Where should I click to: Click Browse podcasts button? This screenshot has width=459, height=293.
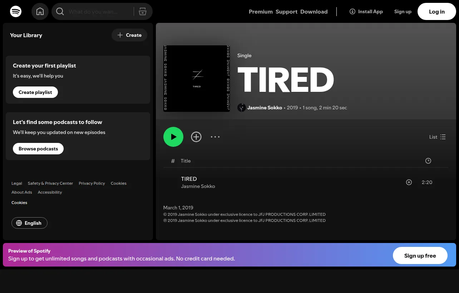click(38, 149)
